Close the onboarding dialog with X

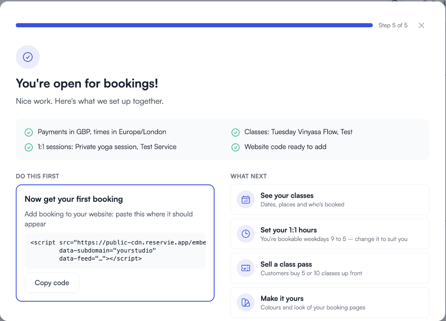click(x=421, y=25)
